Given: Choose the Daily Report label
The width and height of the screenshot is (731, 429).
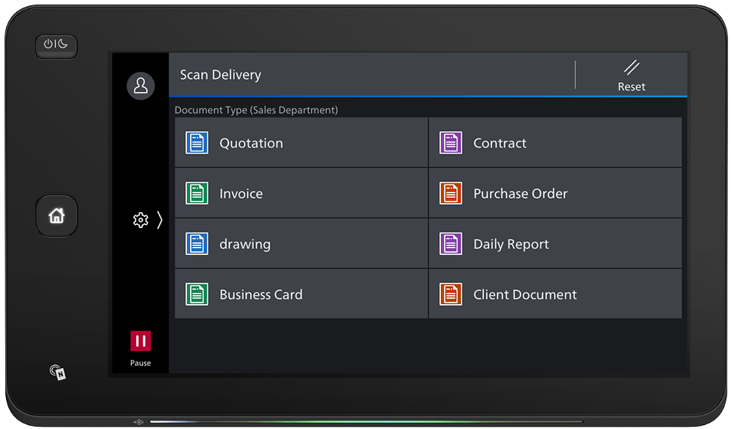Looking at the screenshot, I should pyautogui.click(x=511, y=244).
